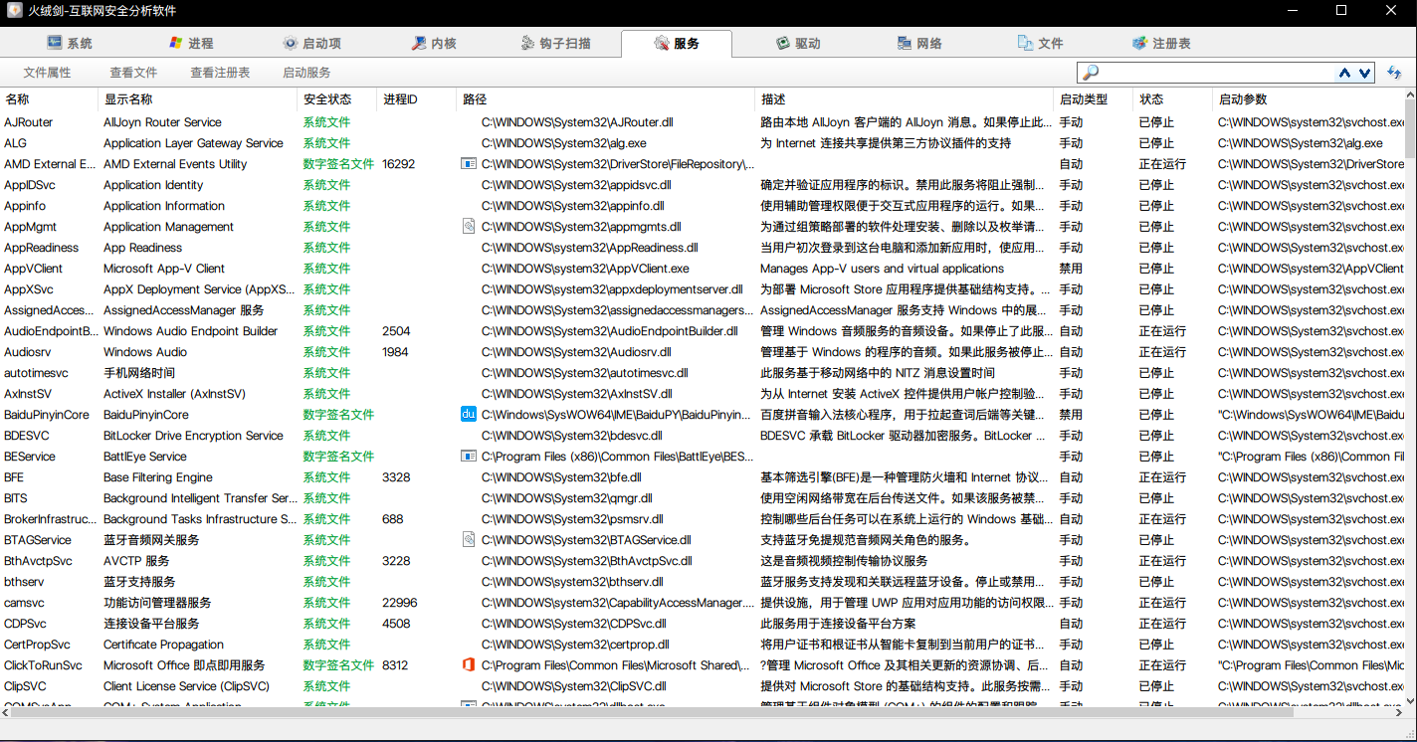Click the vertical scrollbar of the service list
This screenshot has height=742, width=1417.
[x=1410, y=398]
